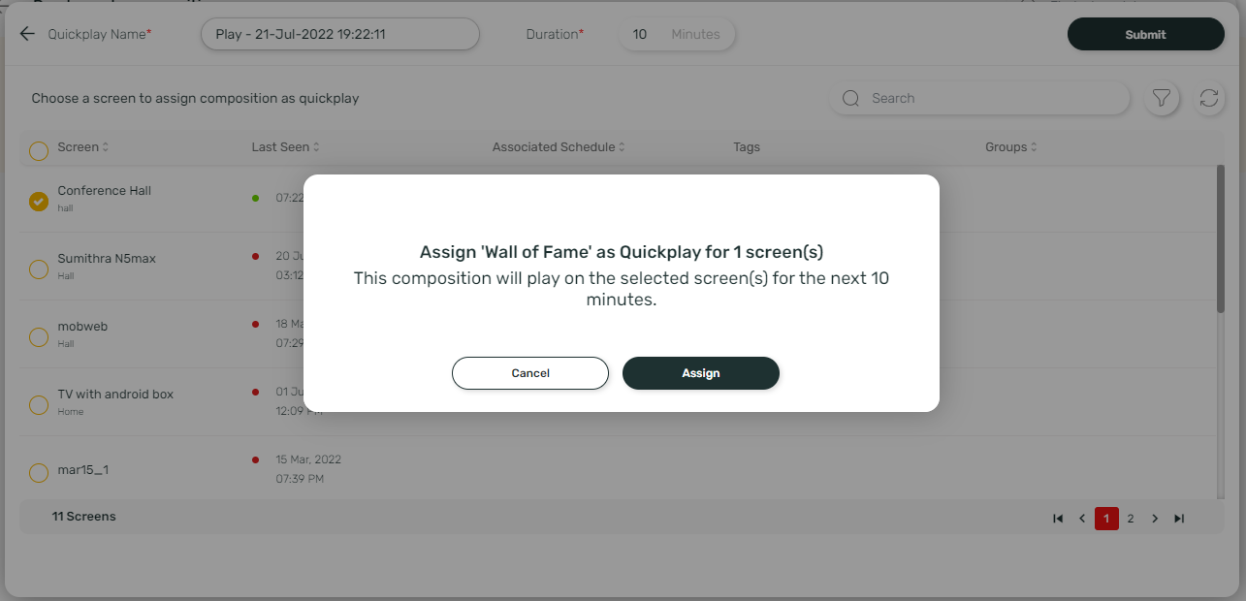Sort by the Last Seen column
This screenshot has width=1246, height=601.
tap(286, 147)
